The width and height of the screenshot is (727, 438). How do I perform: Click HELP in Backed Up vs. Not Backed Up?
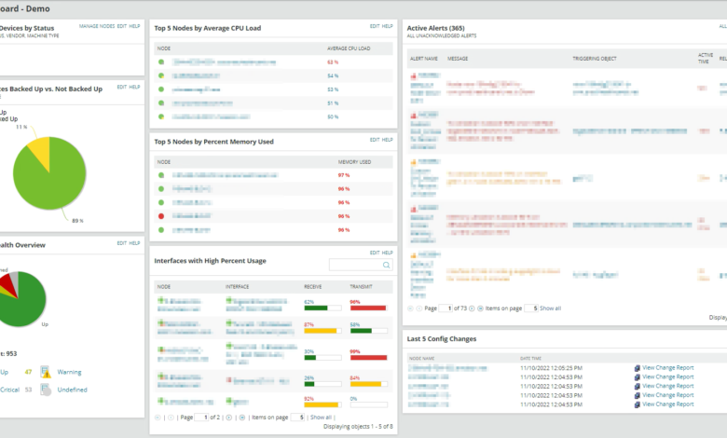coord(134,87)
